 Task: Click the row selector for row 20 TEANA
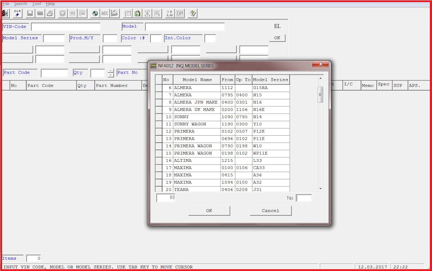pyautogui.click(x=159, y=189)
